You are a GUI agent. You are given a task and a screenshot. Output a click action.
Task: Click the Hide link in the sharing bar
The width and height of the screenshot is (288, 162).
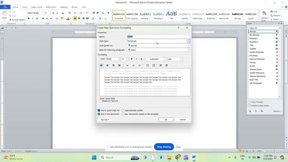[x=178, y=147]
